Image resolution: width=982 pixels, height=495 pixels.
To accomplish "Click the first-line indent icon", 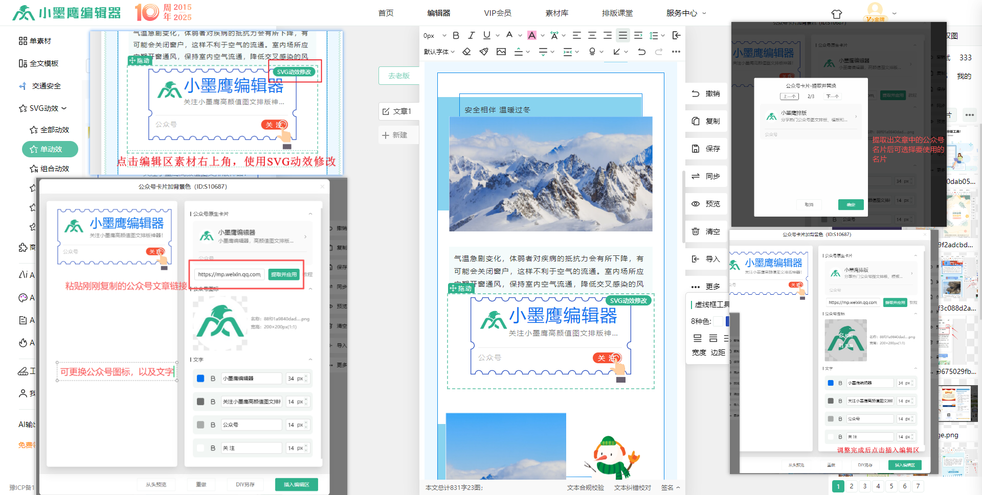I will pyautogui.click(x=638, y=35).
